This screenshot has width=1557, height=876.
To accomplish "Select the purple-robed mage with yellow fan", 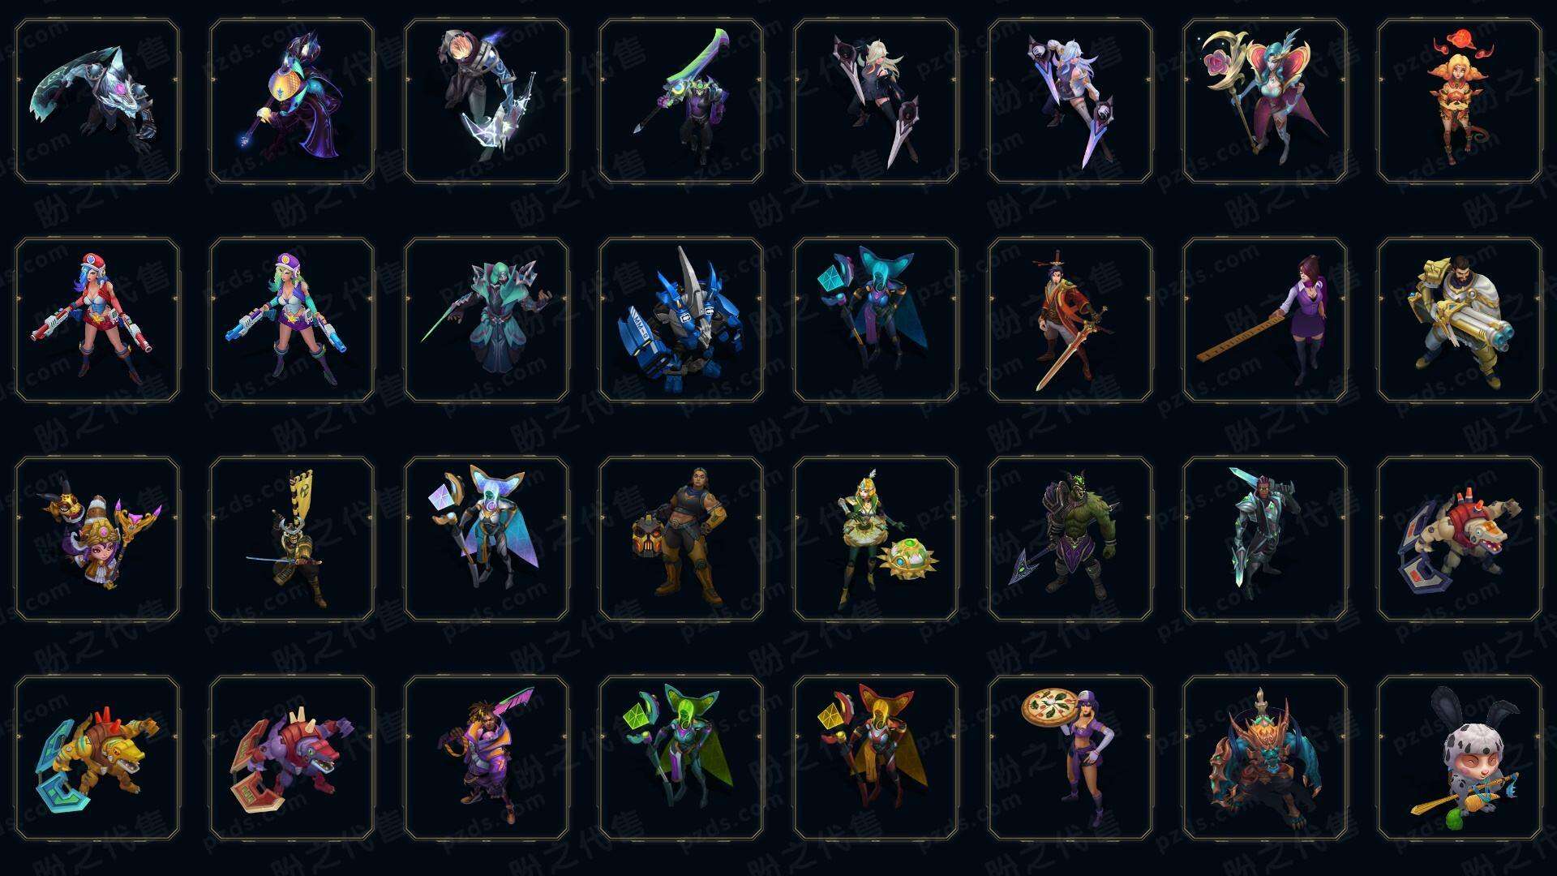I will [x=292, y=101].
